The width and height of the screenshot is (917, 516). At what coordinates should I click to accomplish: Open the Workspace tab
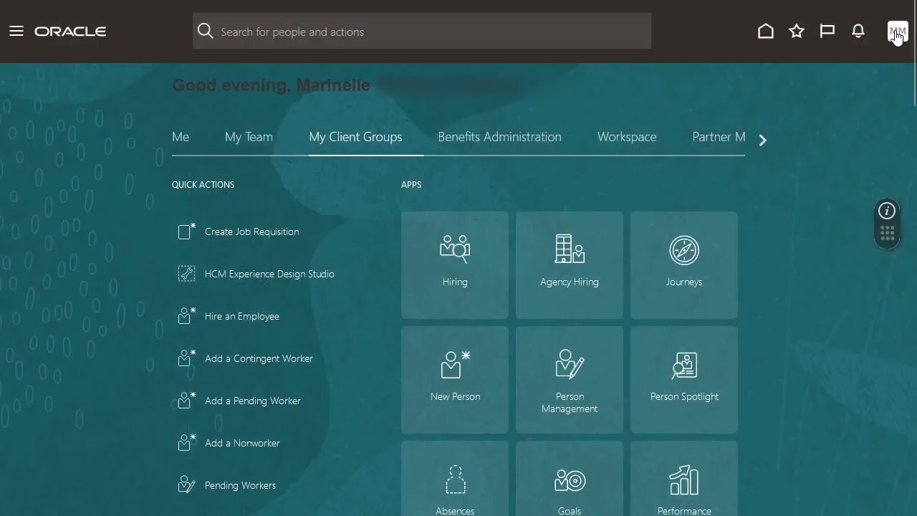[627, 137]
